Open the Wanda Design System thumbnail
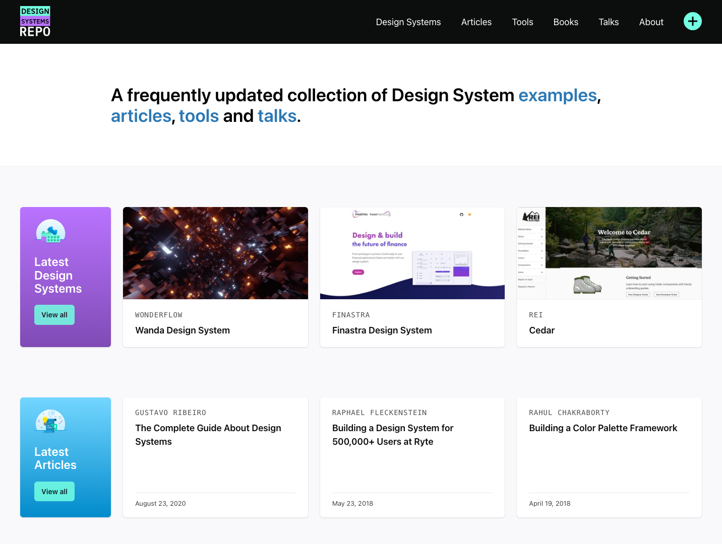Screen dimensions: 722x544 point(215,253)
